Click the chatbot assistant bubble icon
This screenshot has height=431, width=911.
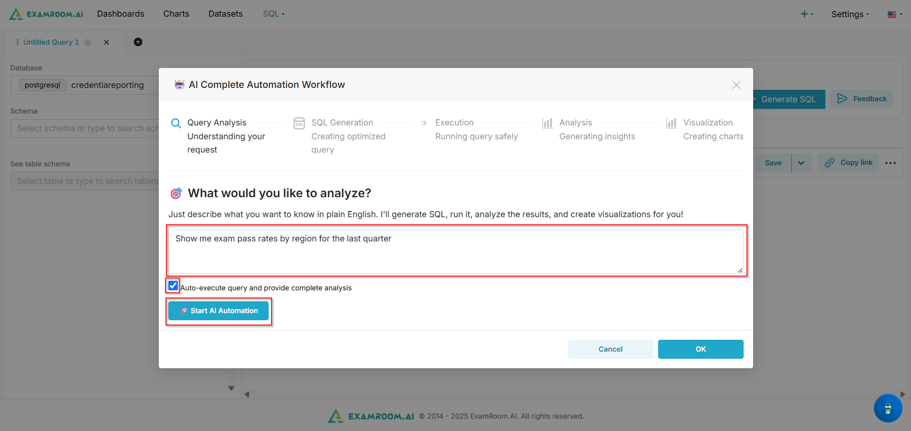point(887,408)
